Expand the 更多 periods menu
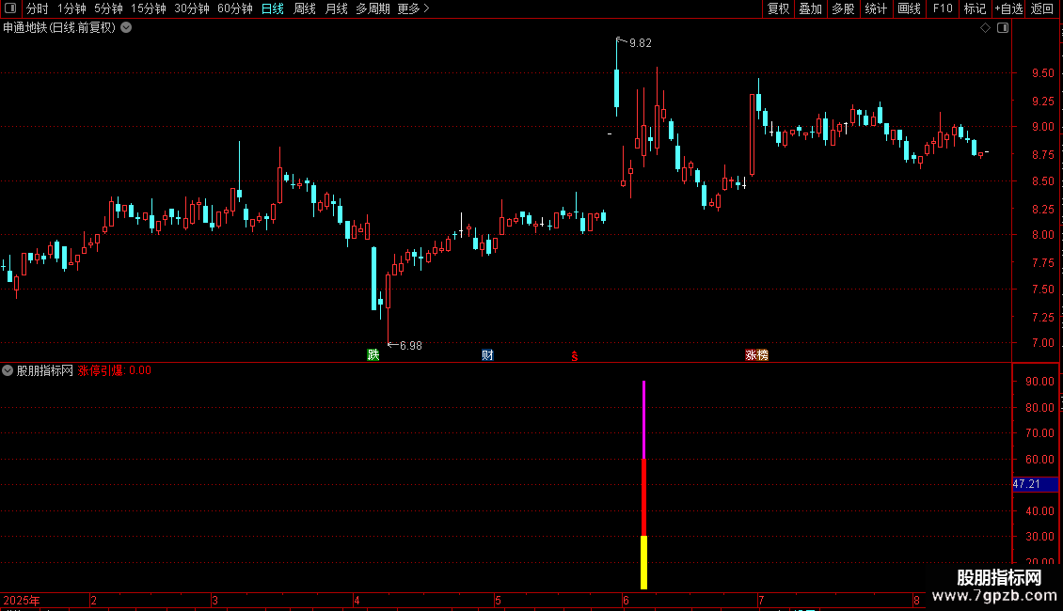The image size is (1063, 611). click(413, 8)
